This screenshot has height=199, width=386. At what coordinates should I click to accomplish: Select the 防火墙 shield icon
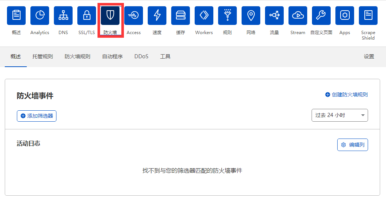click(x=110, y=15)
